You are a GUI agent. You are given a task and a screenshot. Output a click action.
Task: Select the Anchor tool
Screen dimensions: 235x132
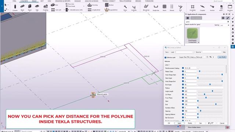tap(212, 8)
